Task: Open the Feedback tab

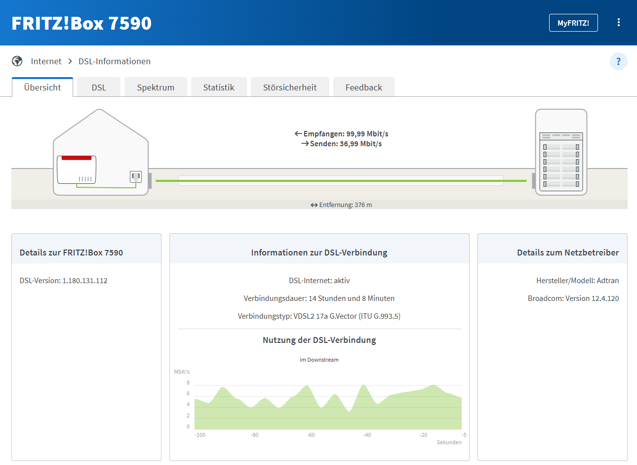Action: tap(364, 87)
